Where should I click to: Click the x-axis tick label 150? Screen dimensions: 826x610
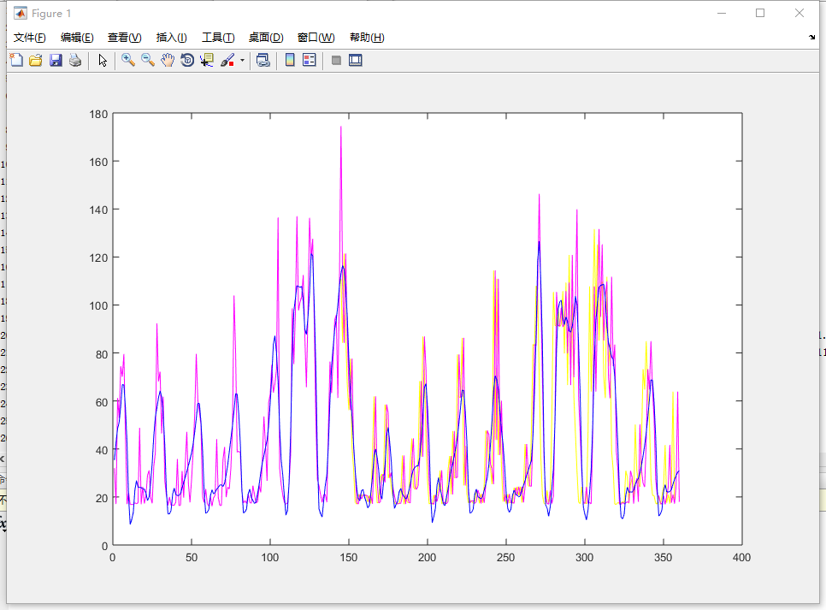click(x=348, y=557)
